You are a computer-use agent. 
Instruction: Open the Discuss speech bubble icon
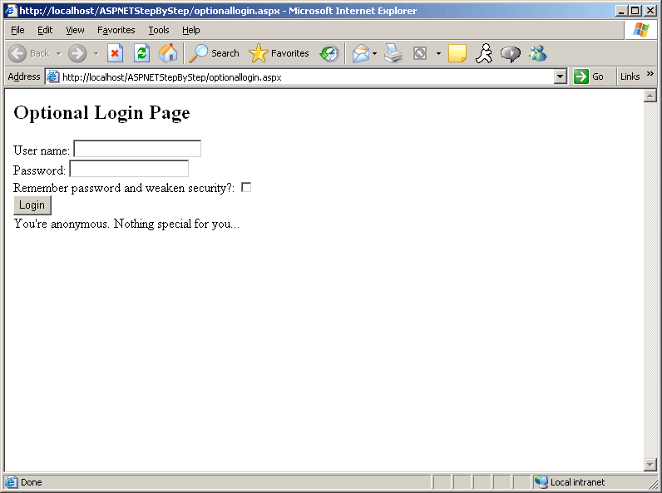click(511, 53)
